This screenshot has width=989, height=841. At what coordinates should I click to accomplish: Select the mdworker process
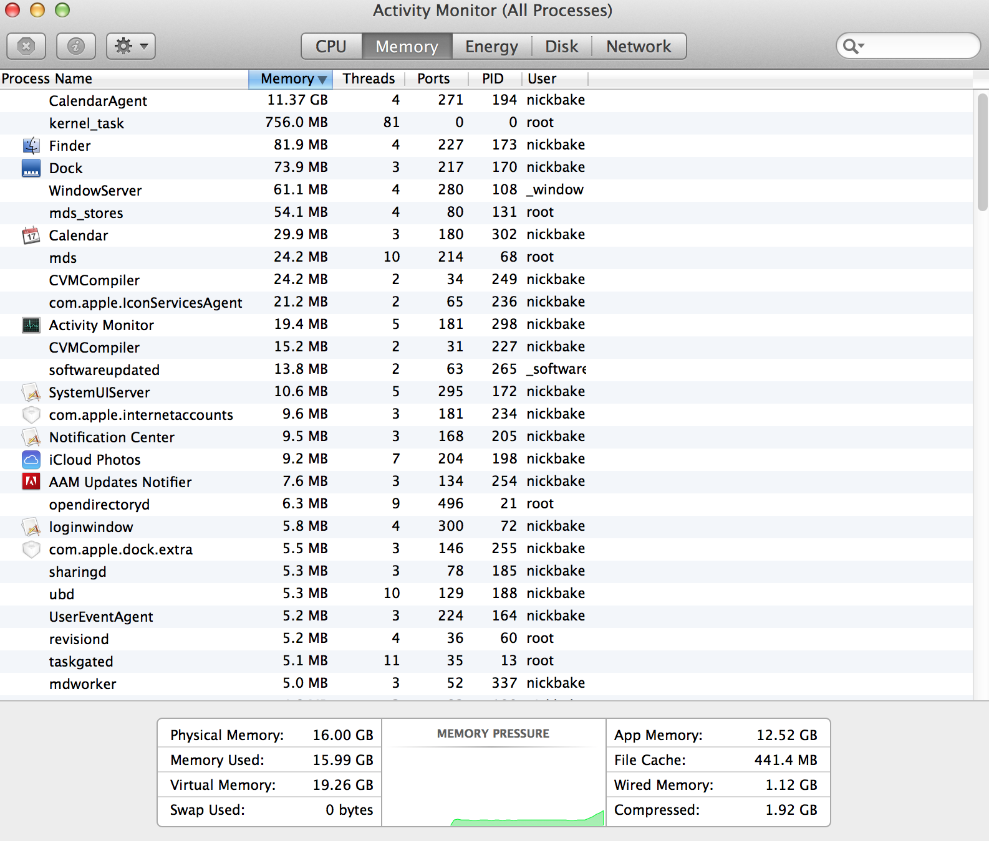click(x=486, y=684)
